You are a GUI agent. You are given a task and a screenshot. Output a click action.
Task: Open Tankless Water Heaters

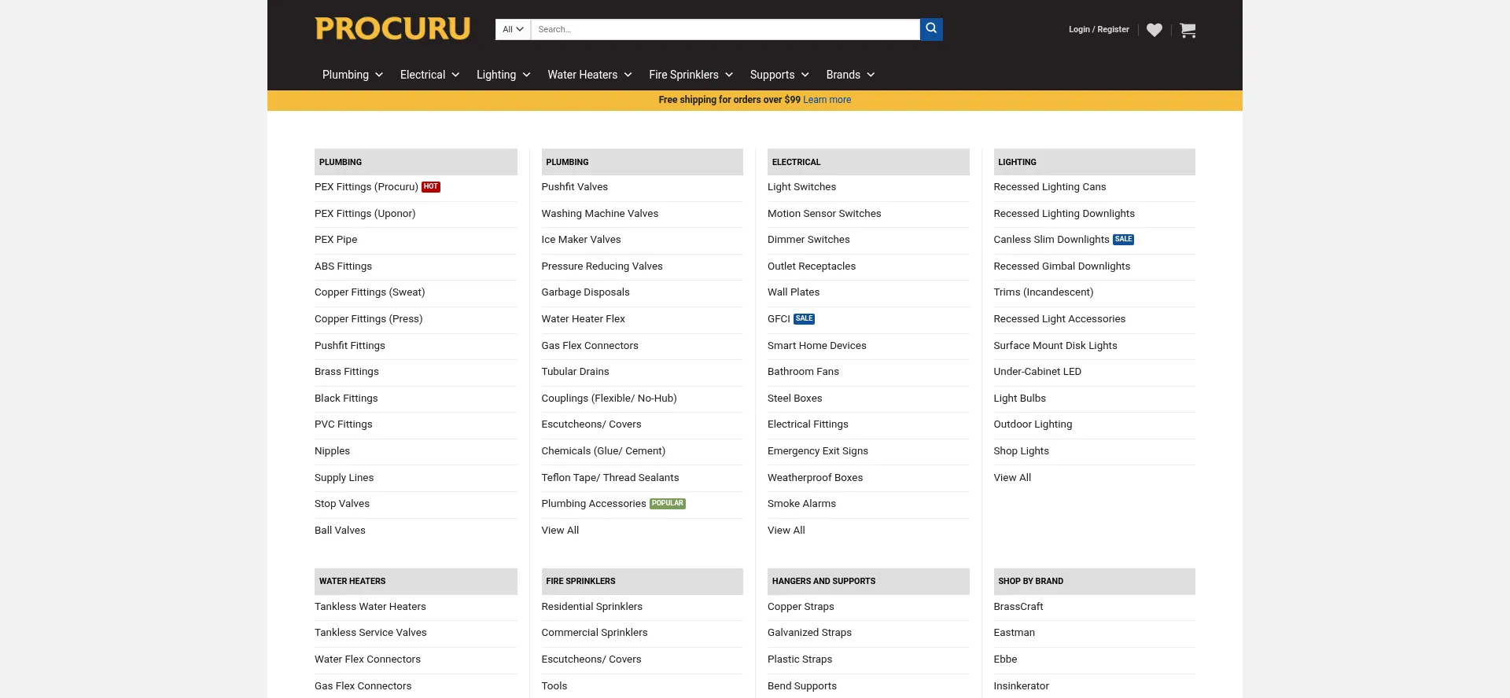[x=370, y=607]
